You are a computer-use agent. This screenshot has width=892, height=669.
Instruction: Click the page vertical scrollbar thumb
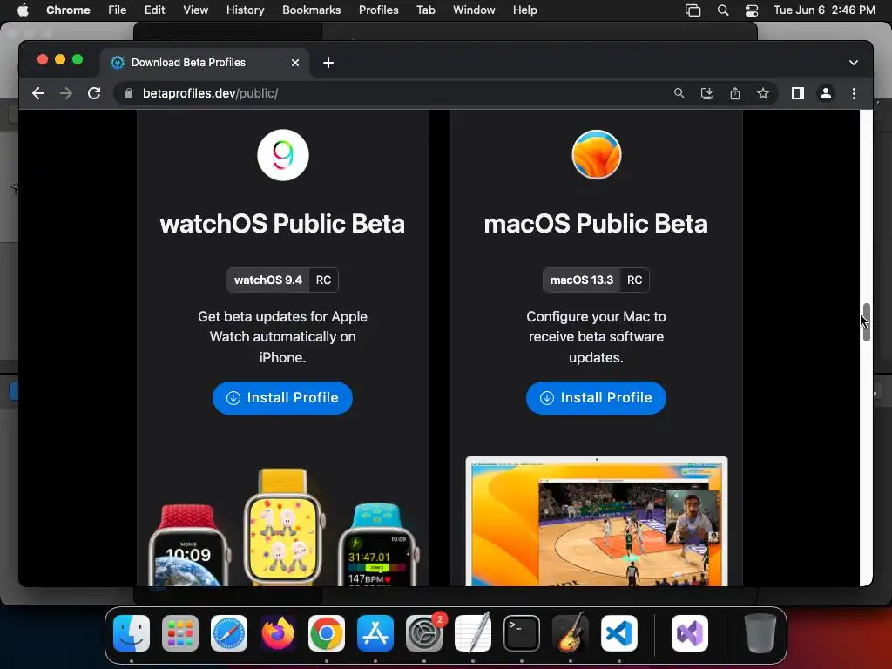867,322
